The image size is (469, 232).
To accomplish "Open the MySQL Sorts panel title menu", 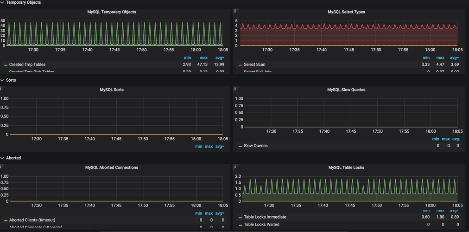I will point(112,90).
